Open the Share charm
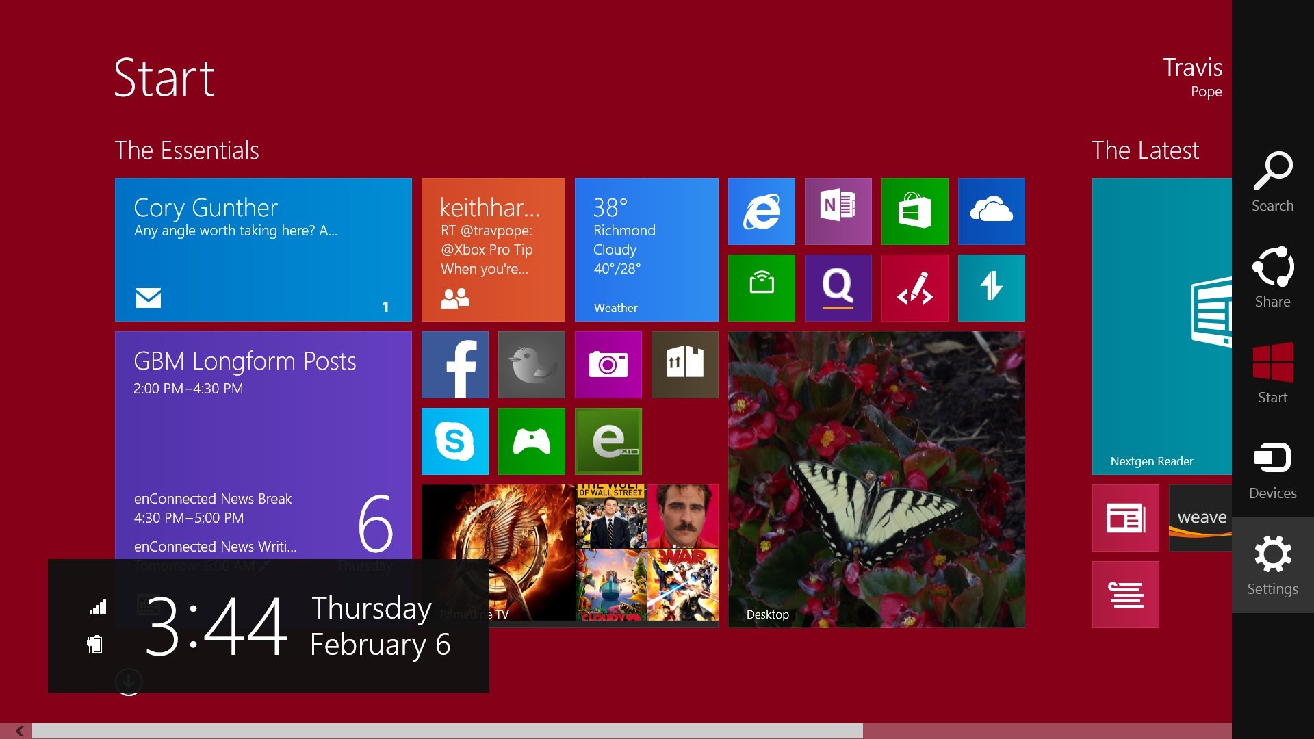Image resolution: width=1314 pixels, height=739 pixels. [1272, 278]
